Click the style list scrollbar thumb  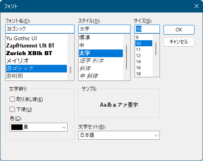point(126,57)
